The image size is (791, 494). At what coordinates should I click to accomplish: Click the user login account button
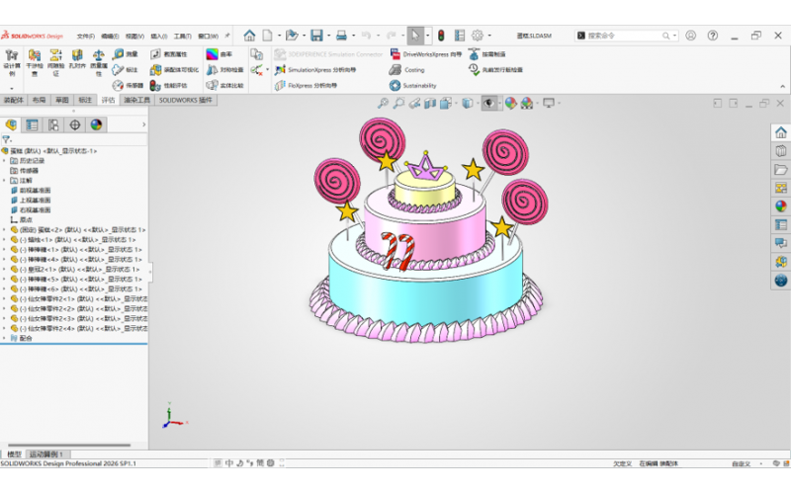click(690, 36)
